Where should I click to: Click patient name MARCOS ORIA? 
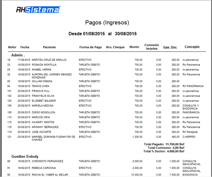coord(41,117)
